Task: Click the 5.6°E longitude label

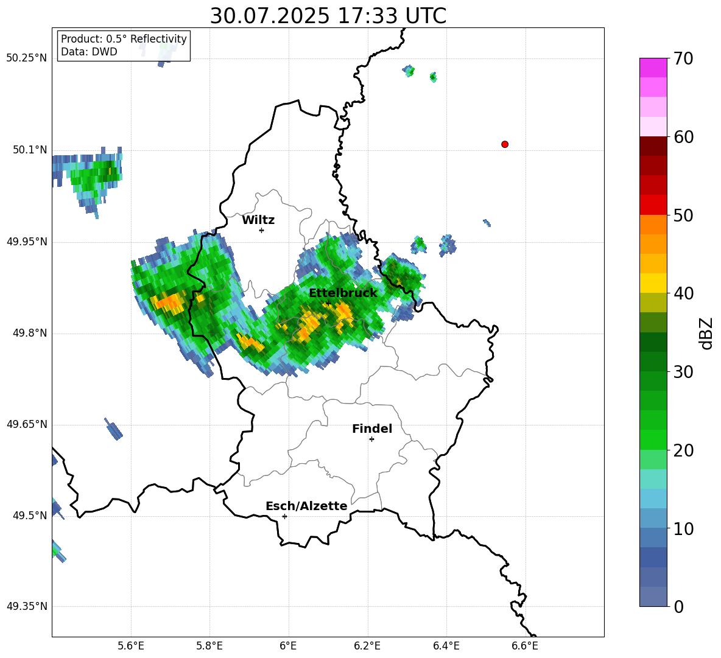Action: point(131,646)
